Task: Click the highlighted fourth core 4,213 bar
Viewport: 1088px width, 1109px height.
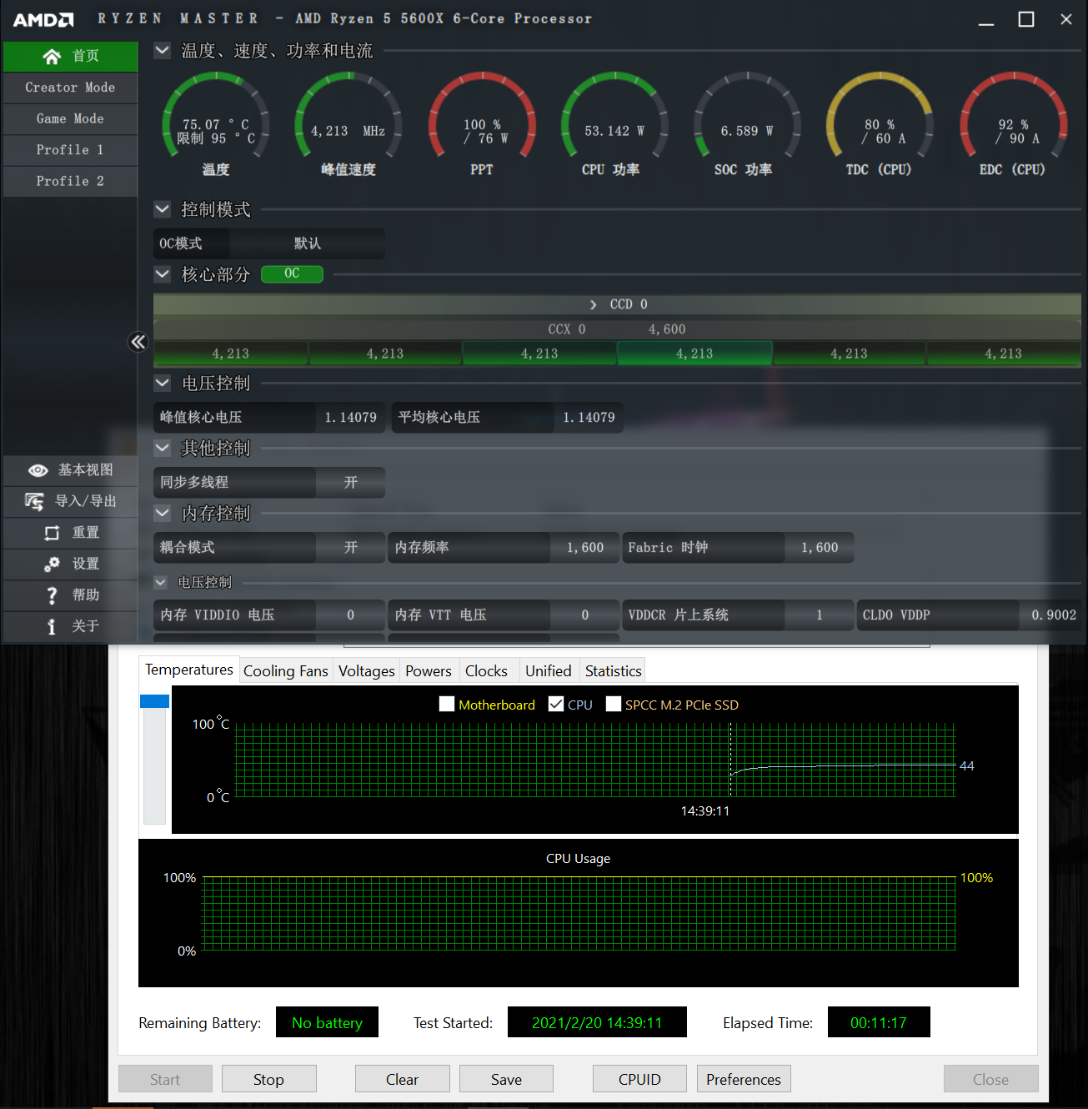Action: click(694, 354)
